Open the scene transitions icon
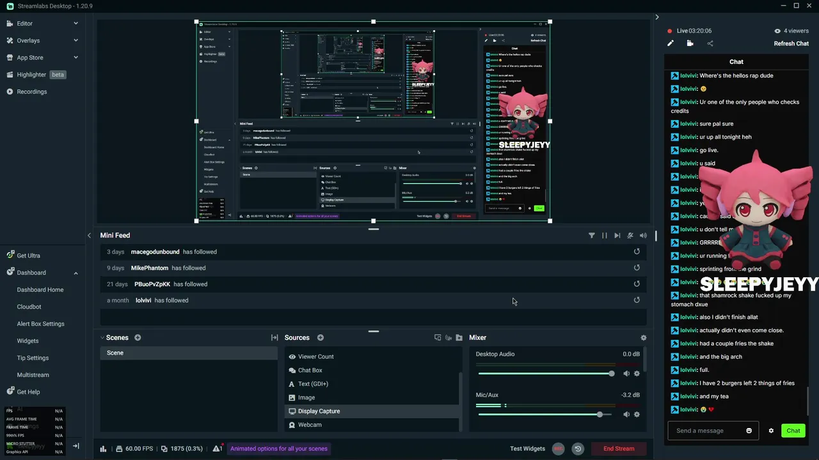 tap(274, 337)
